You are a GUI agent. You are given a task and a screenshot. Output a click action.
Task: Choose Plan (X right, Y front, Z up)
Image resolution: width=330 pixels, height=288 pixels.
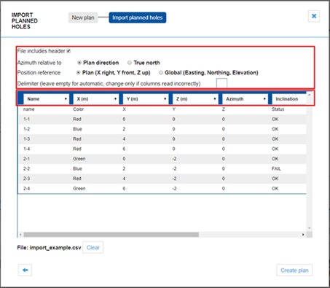pyautogui.click(x=78, y=72)
